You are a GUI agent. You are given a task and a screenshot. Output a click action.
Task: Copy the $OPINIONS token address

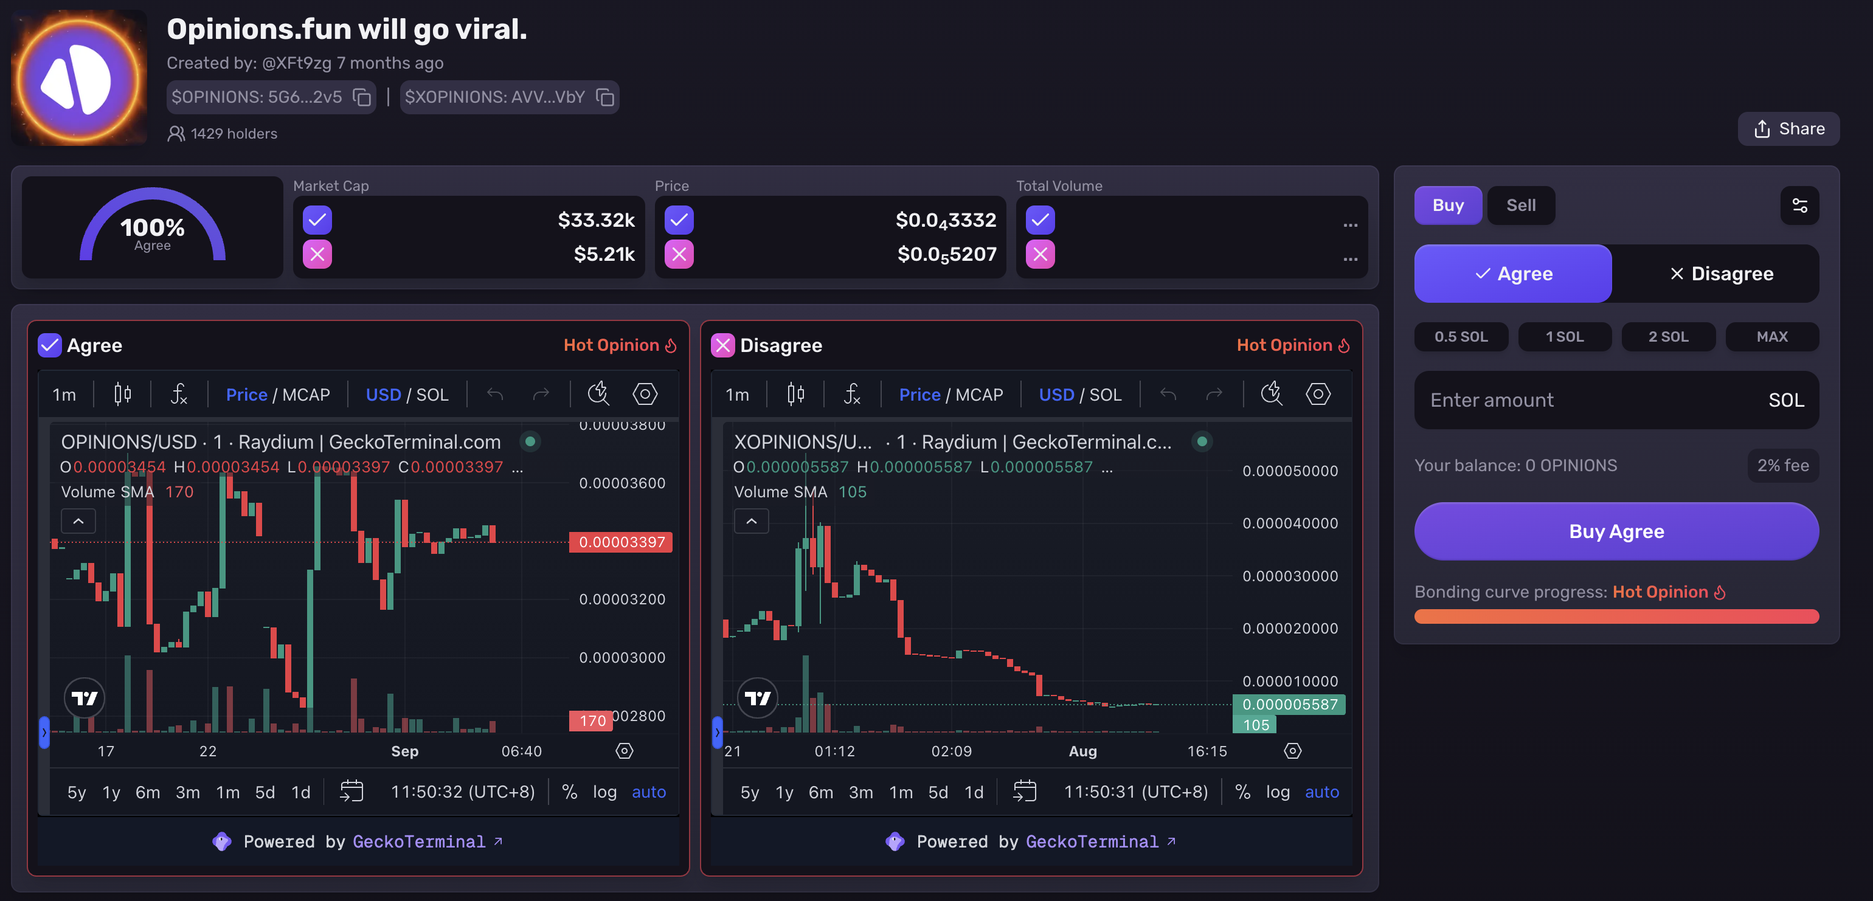(x=361, y=97)
